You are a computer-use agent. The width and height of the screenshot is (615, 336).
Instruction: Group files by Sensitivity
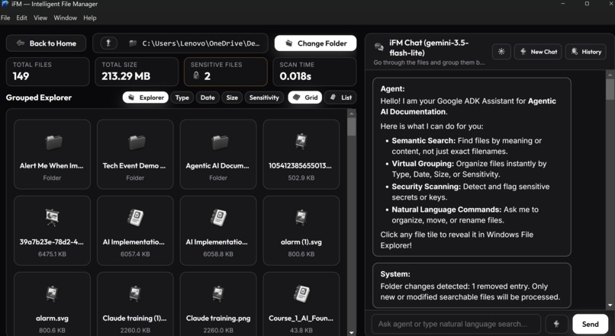coord(264,98)
